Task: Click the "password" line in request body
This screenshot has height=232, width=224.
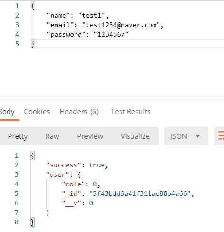Action: pos(87,34)
